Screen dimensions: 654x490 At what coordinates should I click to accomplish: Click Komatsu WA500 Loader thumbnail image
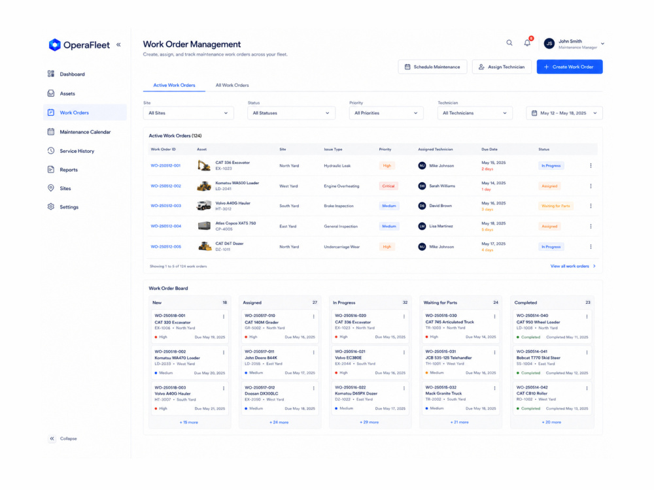[204, 186]
